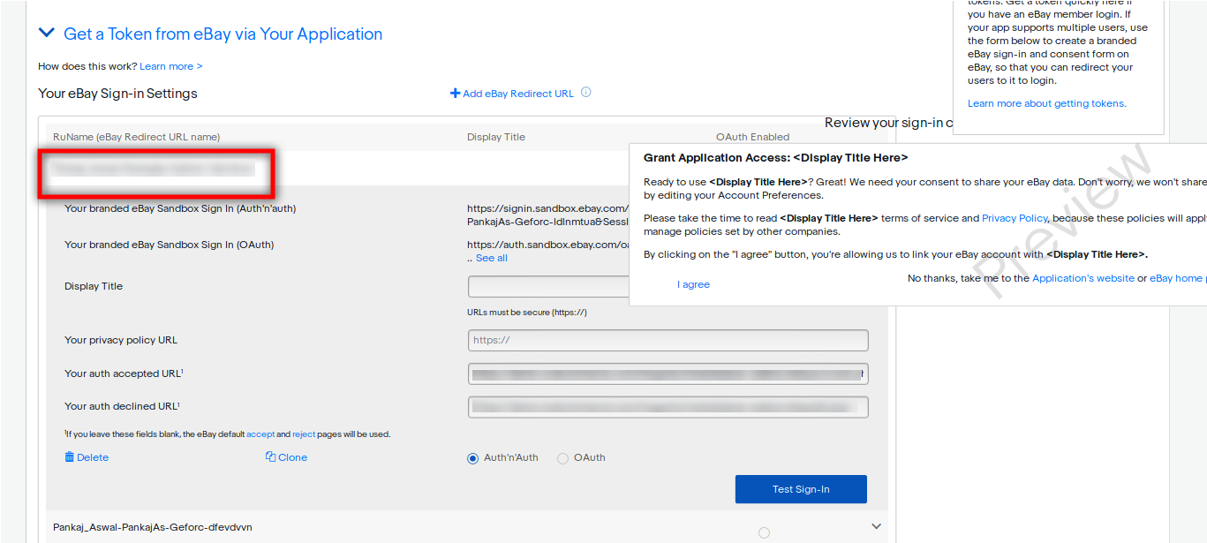1207x543 pixels.
Task: Open the default reject page link
Action: point(304,434)
